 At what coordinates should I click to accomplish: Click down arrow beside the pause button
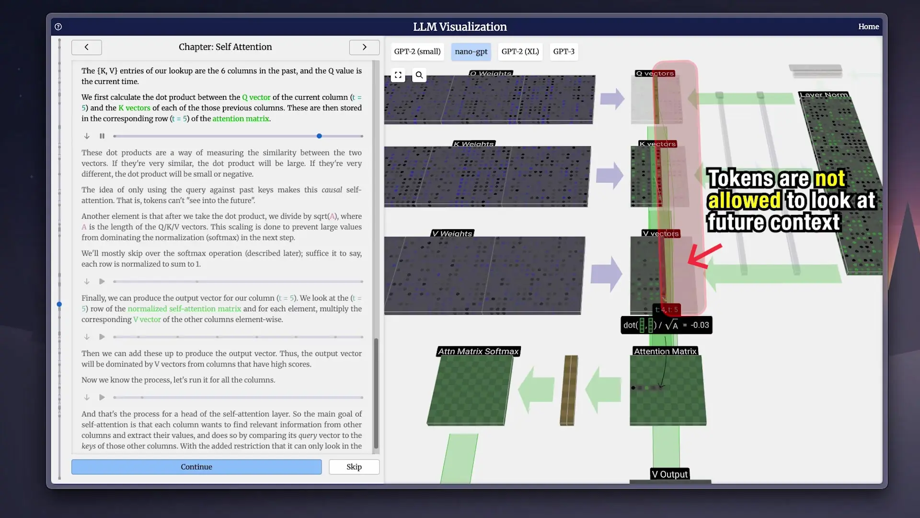pyautogui.click(x=87, y=136)
